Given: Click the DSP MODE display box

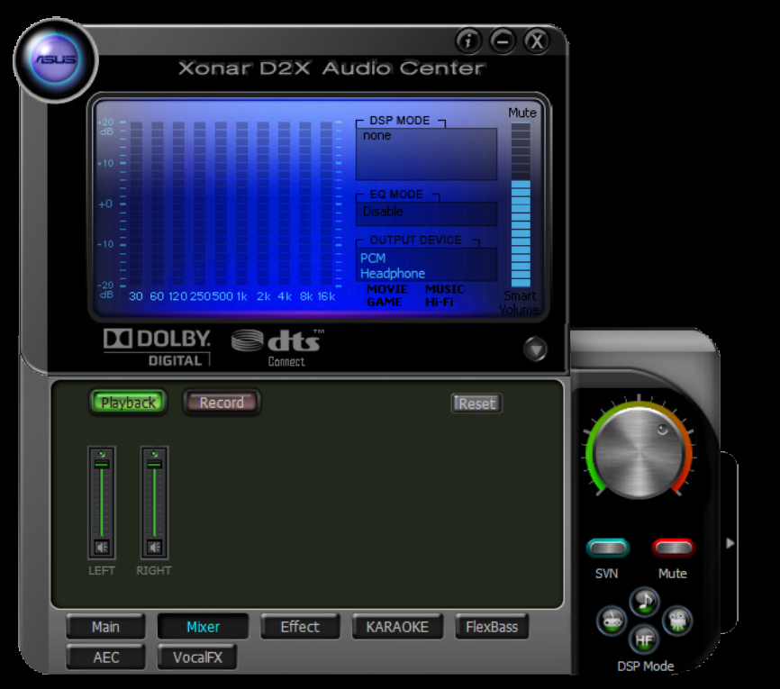Looking at the screenshot, I should pos(426,154).
